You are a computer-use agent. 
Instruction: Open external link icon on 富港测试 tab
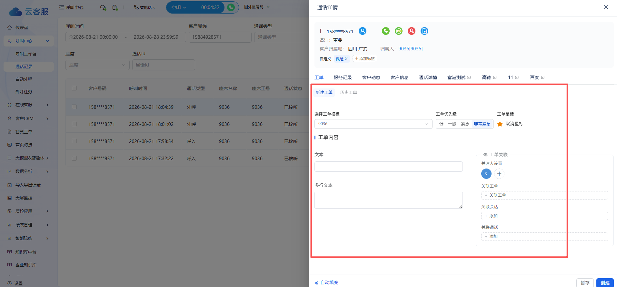coord(469,77)
